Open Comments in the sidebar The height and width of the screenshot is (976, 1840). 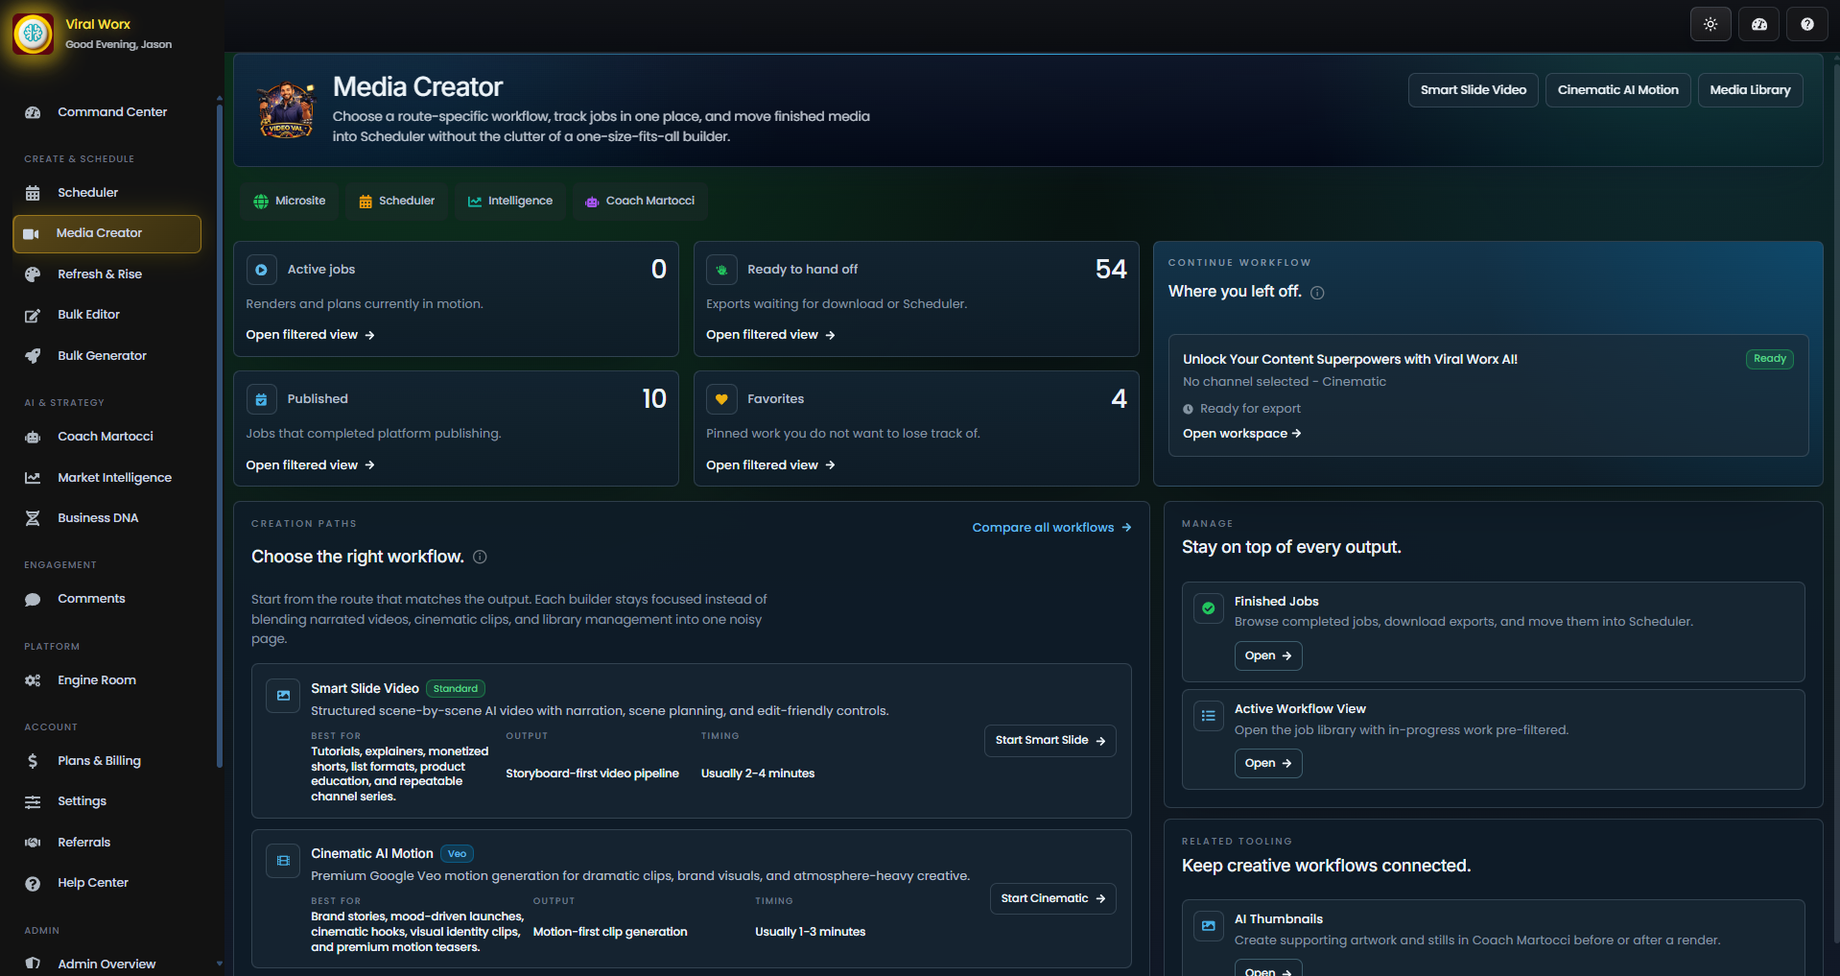pyautogui.click(x=107, y=599)
